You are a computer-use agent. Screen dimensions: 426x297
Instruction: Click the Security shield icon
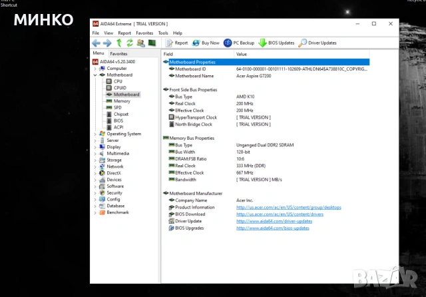click(x=102, y=192)
